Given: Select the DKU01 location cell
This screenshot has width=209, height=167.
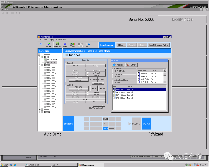Looking at the screenshot, I should click(105, 119).
